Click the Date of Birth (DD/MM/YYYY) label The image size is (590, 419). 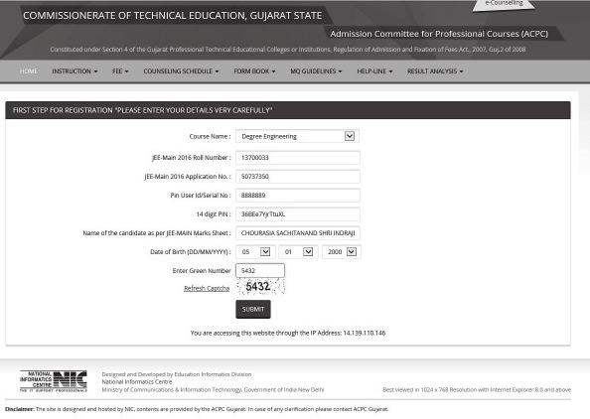pyautogui.click(x=191, y=251)
